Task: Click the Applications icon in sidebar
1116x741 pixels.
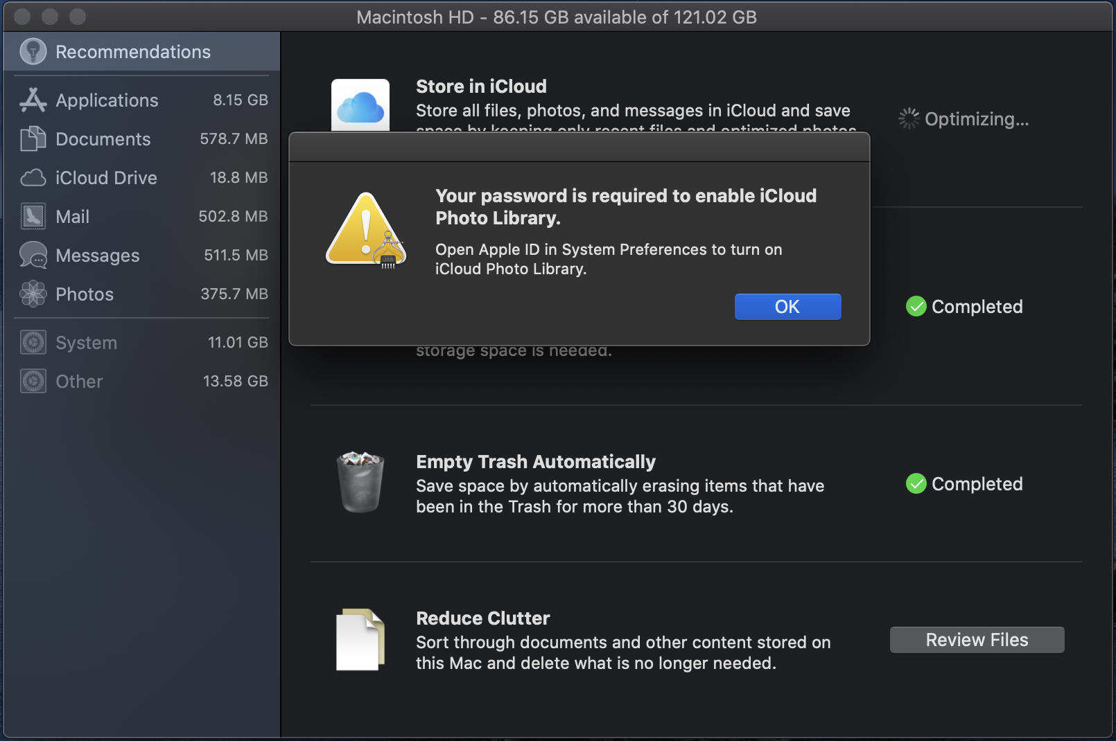Action: [33, 100]
